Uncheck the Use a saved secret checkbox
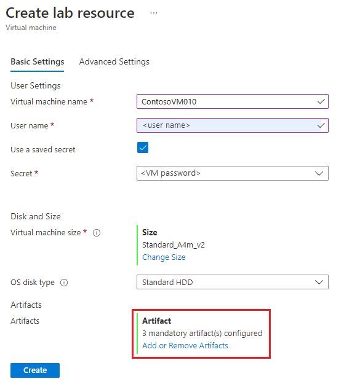Viewport: 344px width, 387px height. tap(143, 147)
